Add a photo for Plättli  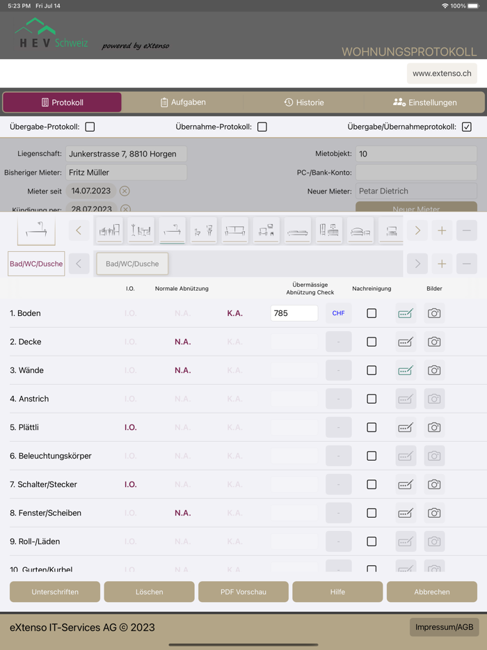point(434,427)
